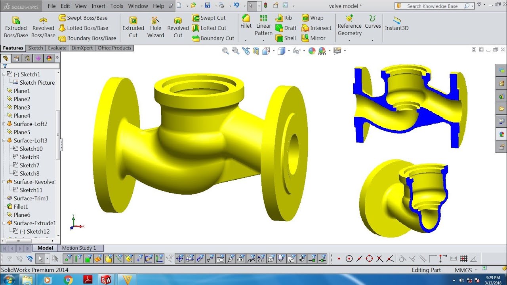Open the Motion Study 1 tab
This screenshot has width=507, height=285.
pyautogui.click(x=79, y=248)
